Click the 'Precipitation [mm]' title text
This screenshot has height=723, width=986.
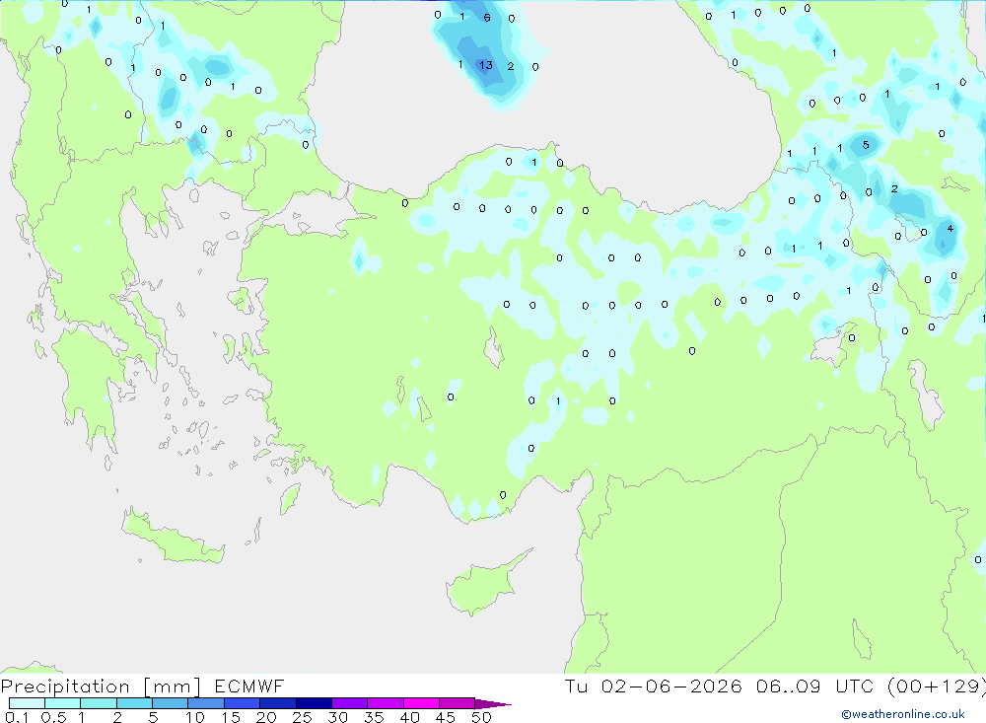pos(101,686)
